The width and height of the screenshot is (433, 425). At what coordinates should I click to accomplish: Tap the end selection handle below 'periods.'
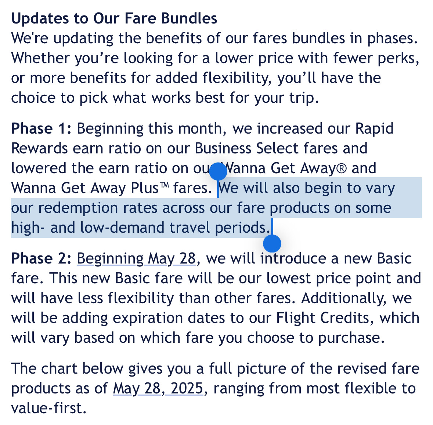(x=272, y=243)
